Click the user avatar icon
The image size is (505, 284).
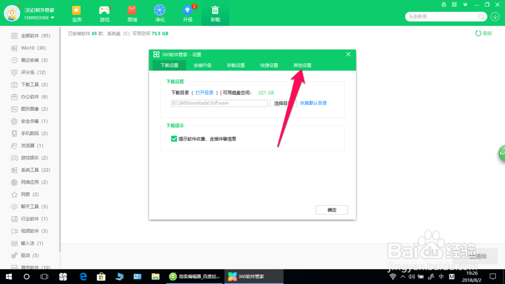click(12, 13)
